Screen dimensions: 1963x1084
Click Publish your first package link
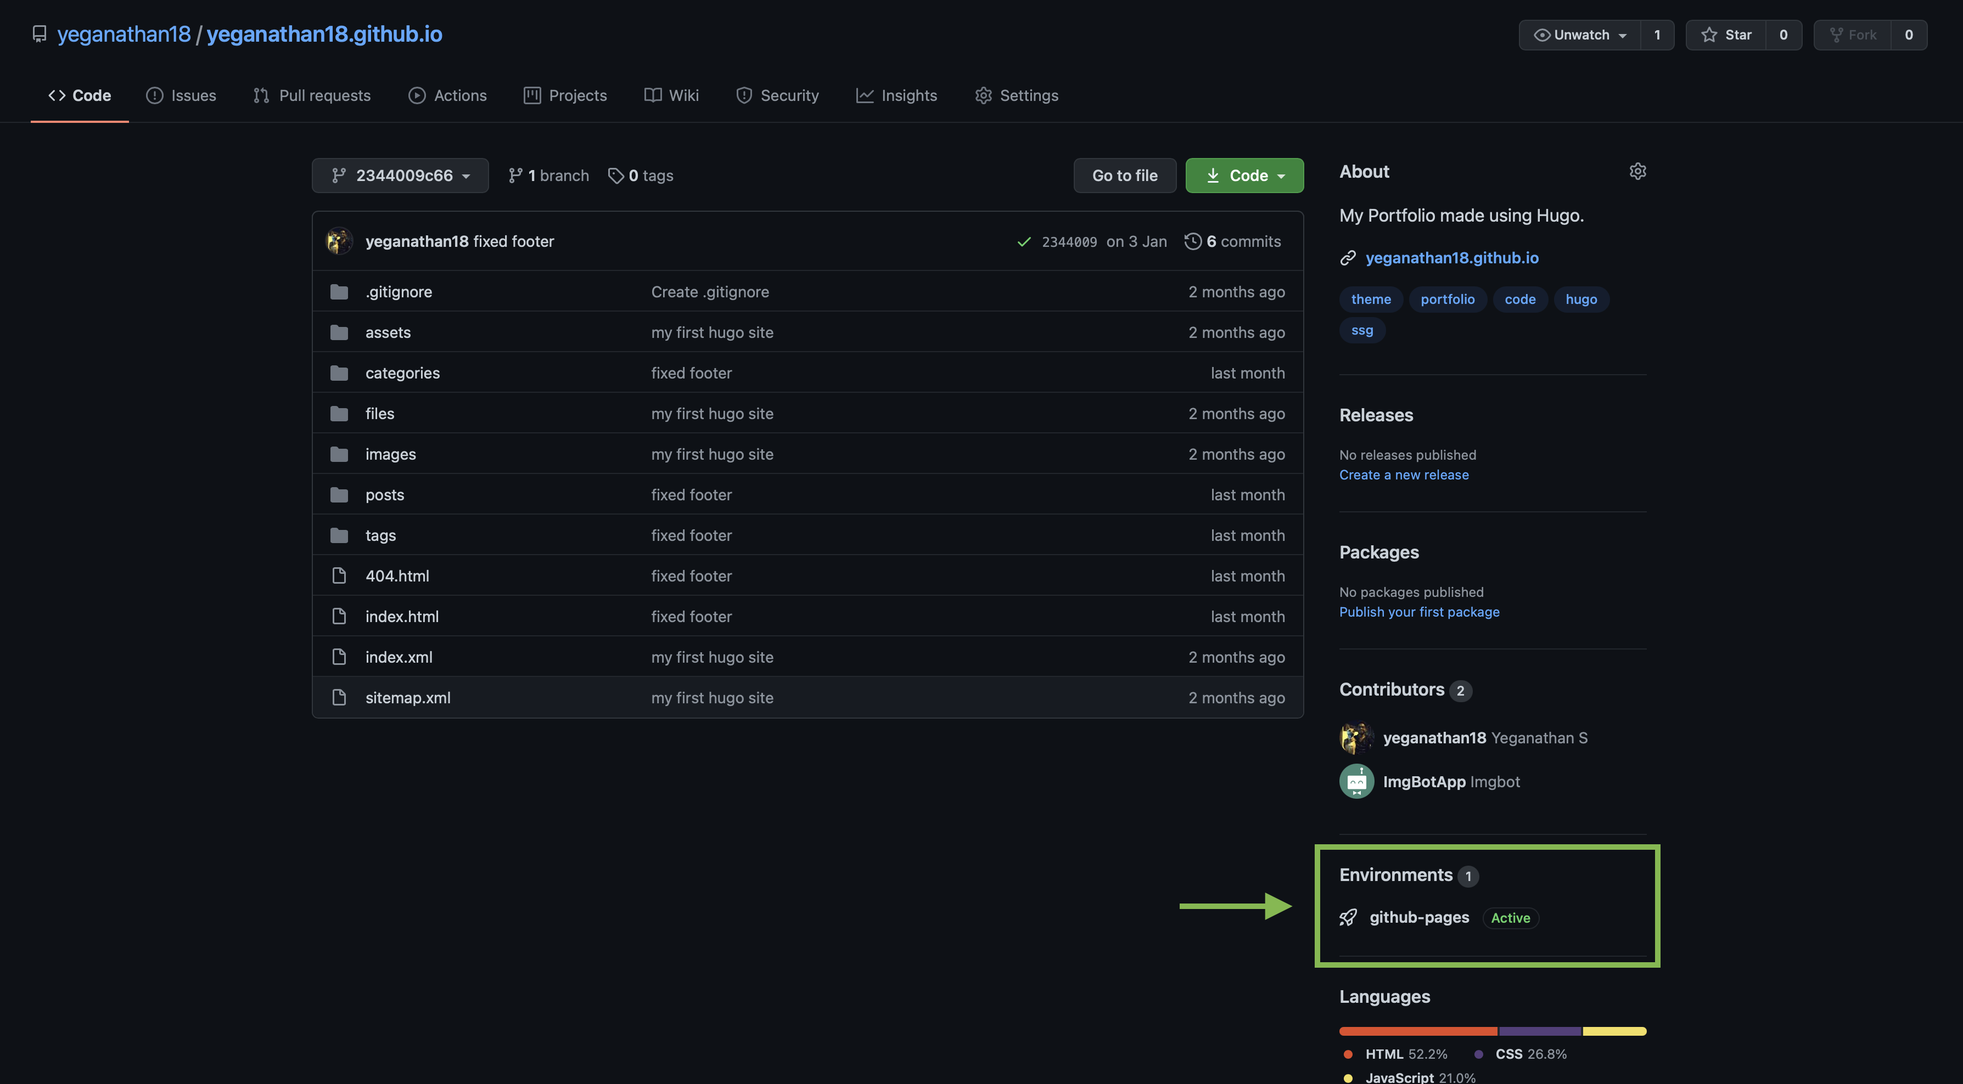(1419, 612)
